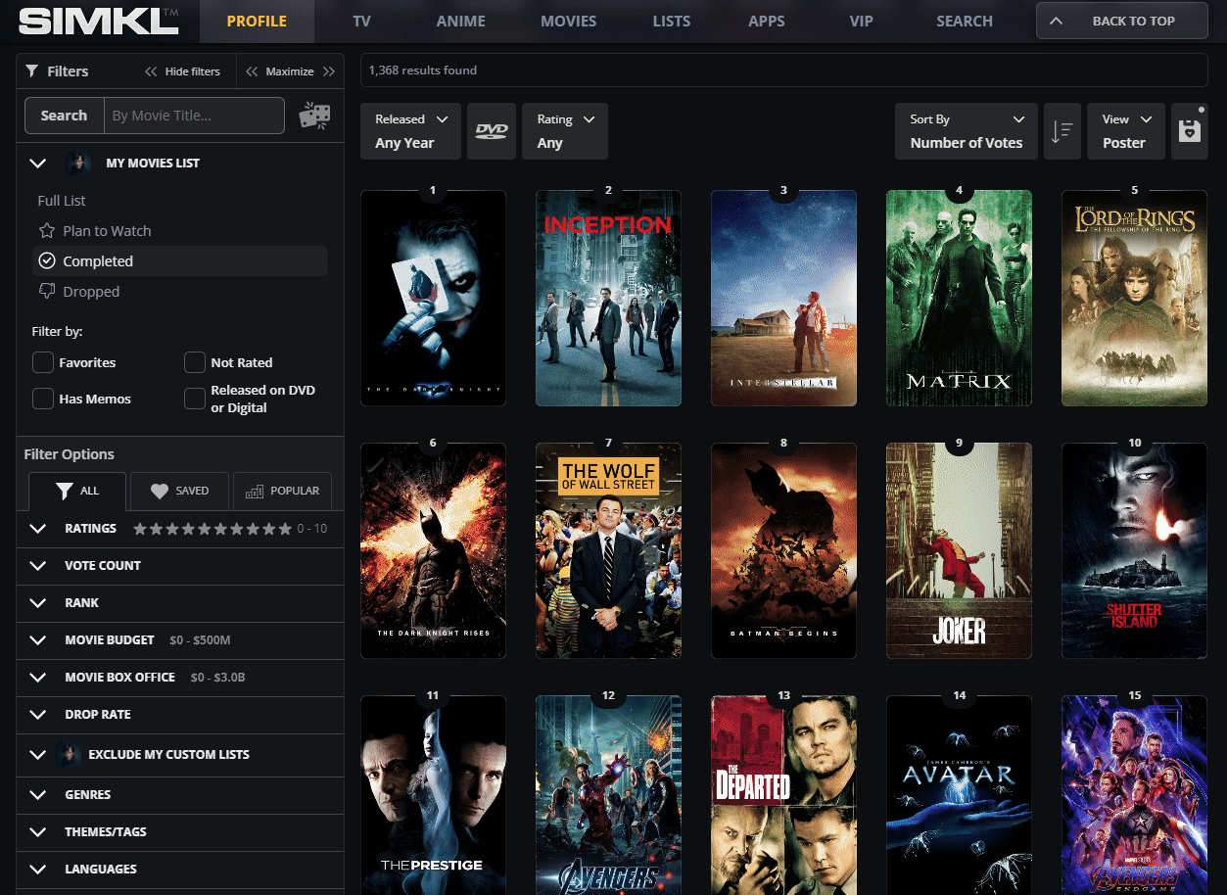Click the SIMKL logo
Image resolution: width=1227 pixels, height=895 pixels.
[98, 21]
